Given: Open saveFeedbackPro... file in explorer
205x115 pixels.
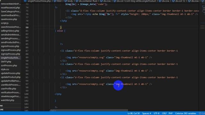Looking at the screenshot, I should (x=11, y=15).
